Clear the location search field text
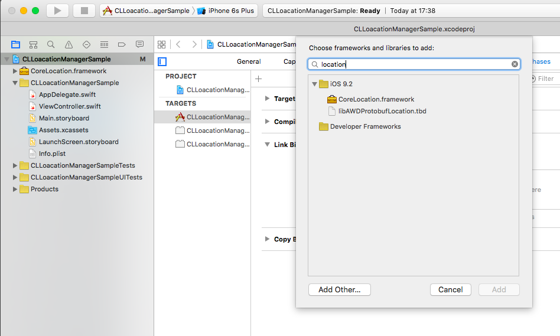The height and width of the screenshot is (336, 560). point(515,64)
